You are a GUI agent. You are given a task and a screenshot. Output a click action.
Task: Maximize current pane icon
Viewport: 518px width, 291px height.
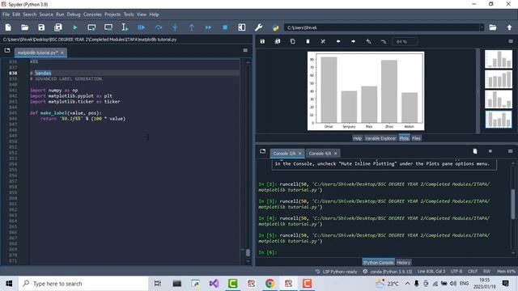242,27
